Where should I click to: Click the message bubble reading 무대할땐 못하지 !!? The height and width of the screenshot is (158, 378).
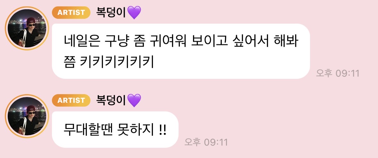[x=115, y=130]
